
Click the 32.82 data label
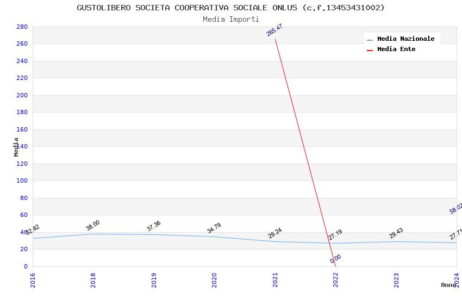[x=33, y=230]
